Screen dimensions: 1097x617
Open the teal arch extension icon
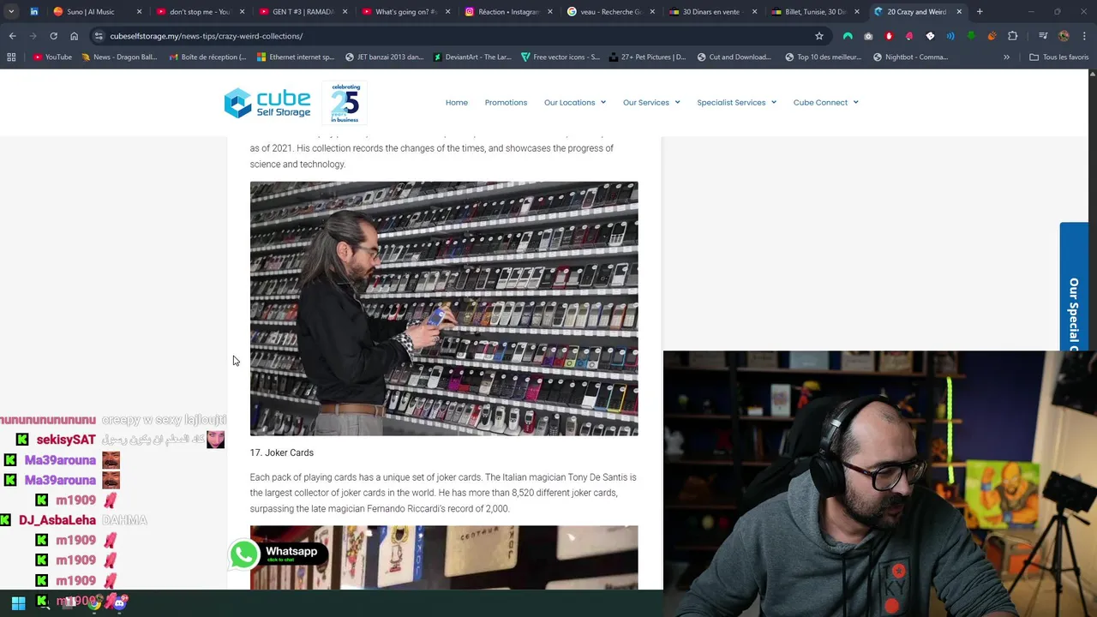click(x=848, y=36)
